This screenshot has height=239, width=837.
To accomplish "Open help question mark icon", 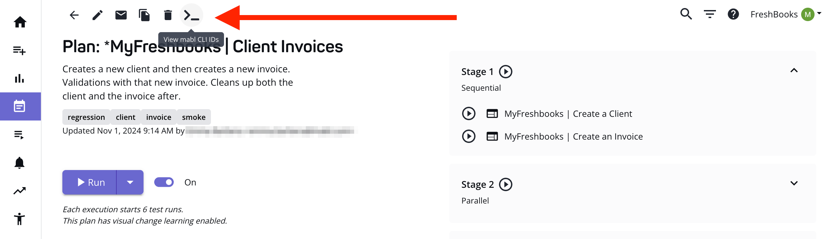I will tap(733, 14).
